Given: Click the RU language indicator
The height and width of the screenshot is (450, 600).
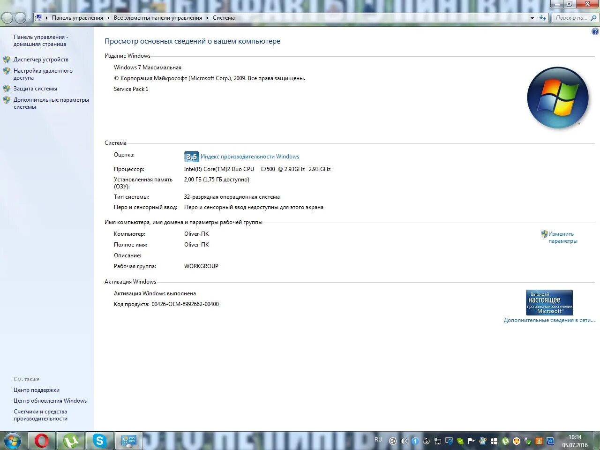Looking at the screenshot, I should click(378, 440).
